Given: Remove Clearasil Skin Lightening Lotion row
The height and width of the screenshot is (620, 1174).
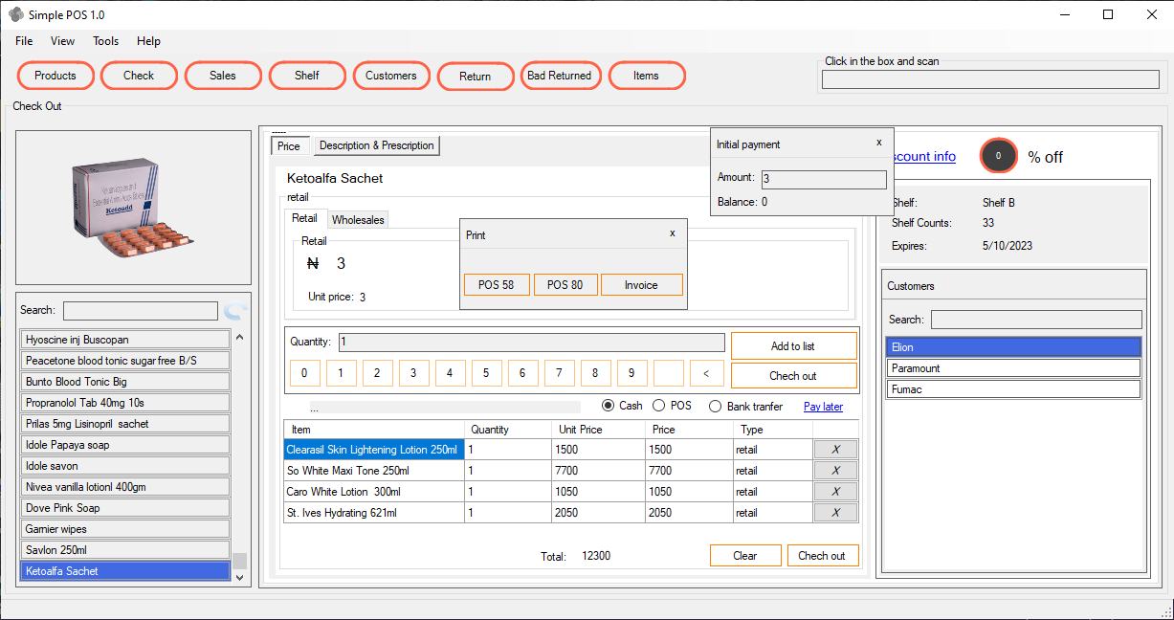Looking at the screenshot, I should coord(835,450).
